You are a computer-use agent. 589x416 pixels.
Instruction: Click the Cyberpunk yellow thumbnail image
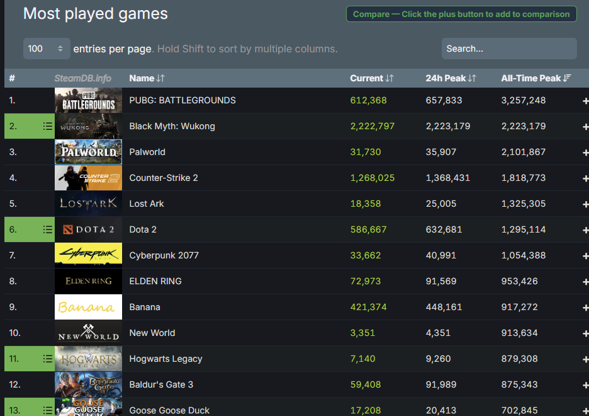pyautogui.click(x=88, y=255)
